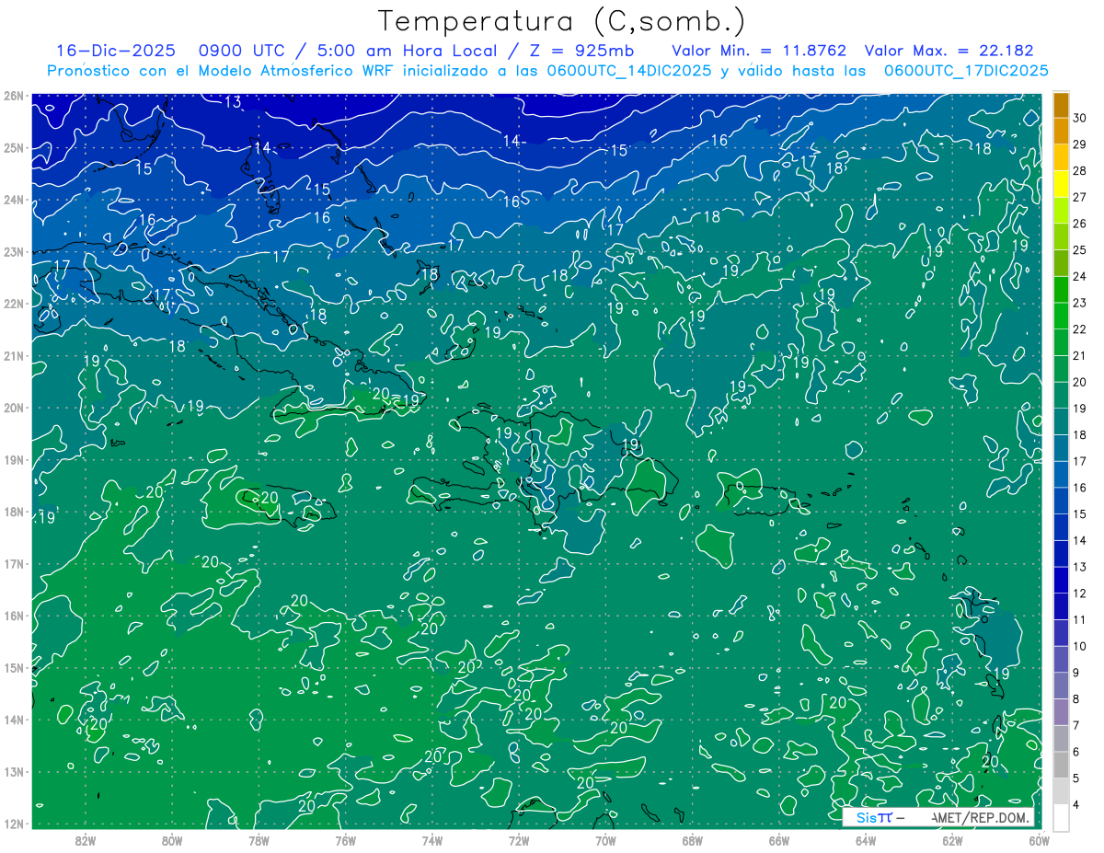
Task: Click the 20N latitude axis label
Action: click(14, 408)
